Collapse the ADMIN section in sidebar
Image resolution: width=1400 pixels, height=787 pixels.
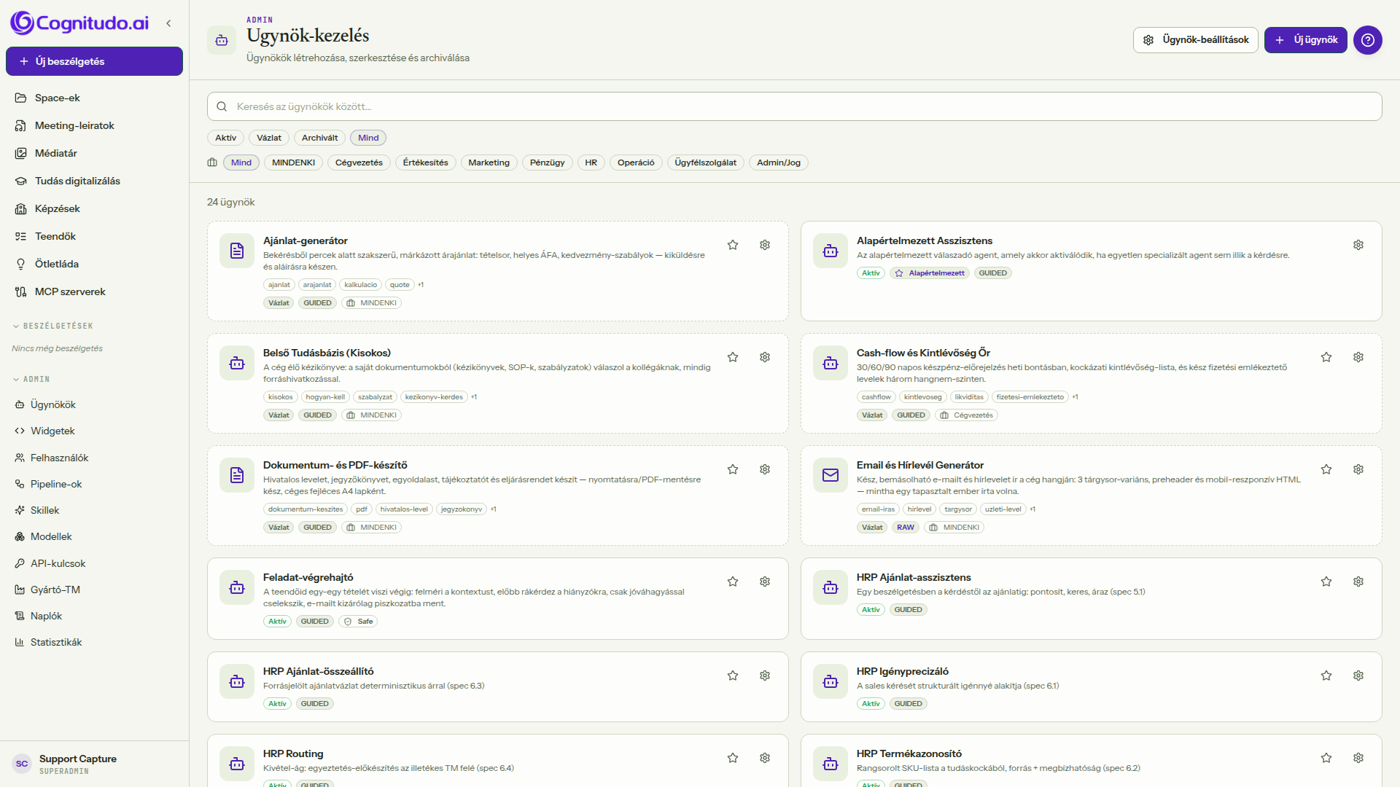[x=31, y=379]
